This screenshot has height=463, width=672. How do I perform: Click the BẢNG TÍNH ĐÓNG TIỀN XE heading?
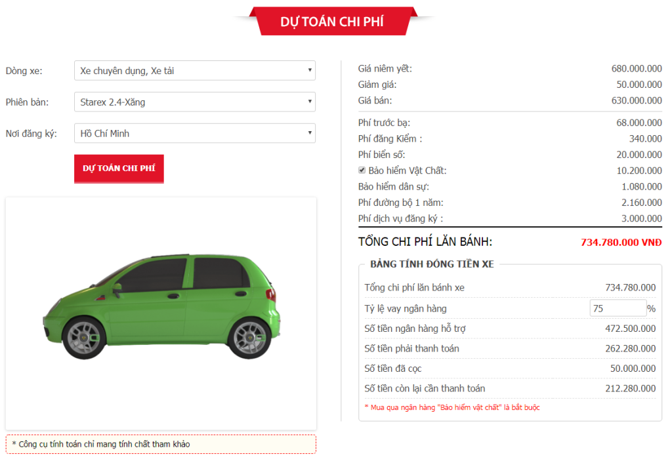(432, 264)
